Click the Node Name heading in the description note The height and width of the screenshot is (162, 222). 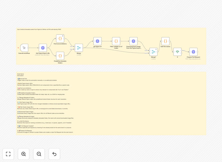[x=21, y=74]
